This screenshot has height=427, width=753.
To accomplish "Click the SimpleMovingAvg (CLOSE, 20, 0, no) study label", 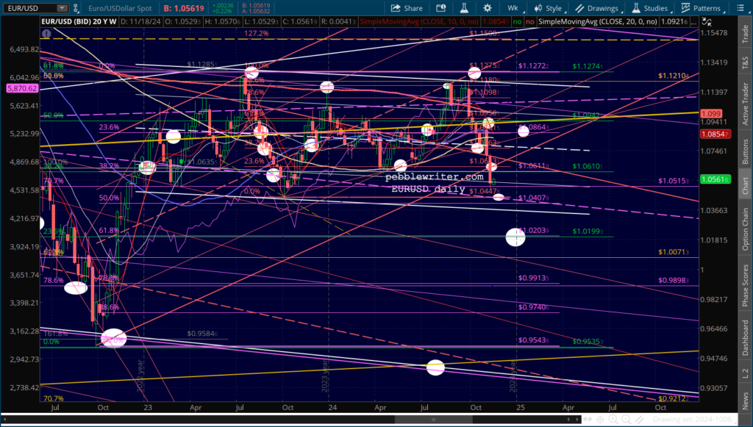I will click(x=598, y=21).
